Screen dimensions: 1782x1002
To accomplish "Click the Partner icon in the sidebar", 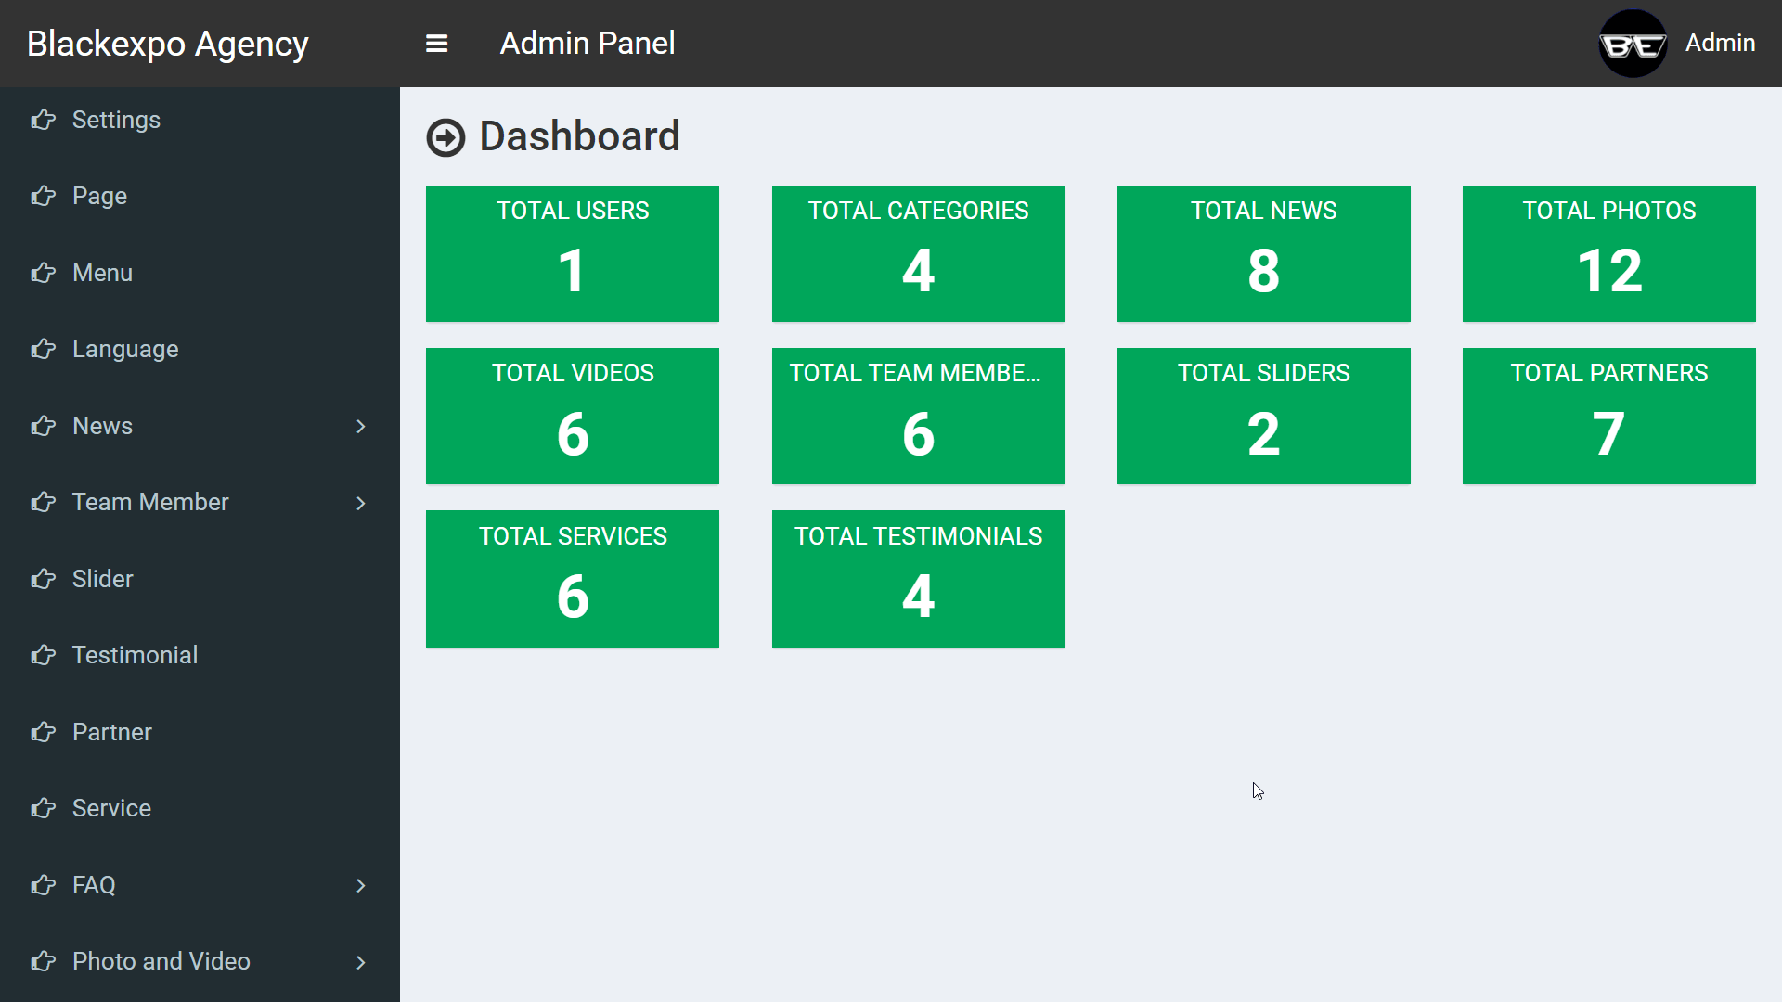I will [x=43, y=731].
